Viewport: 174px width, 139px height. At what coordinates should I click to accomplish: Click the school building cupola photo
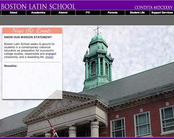pos(98,59)
